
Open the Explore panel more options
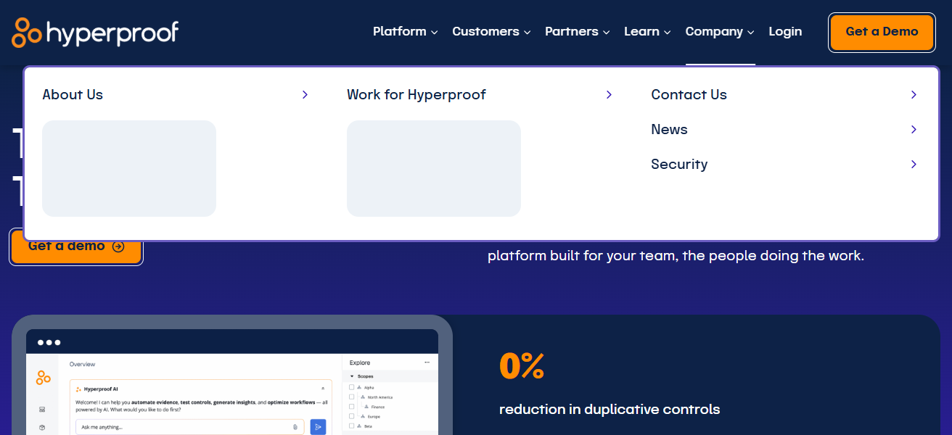tap(427, 362)
